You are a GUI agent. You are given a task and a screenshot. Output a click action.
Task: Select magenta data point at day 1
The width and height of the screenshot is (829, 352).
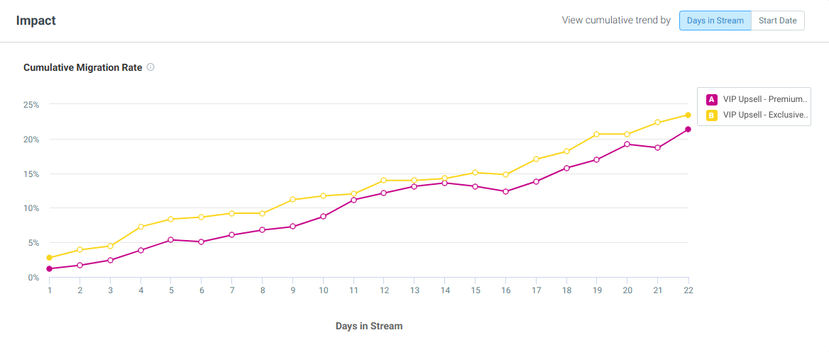coord(49,268)
